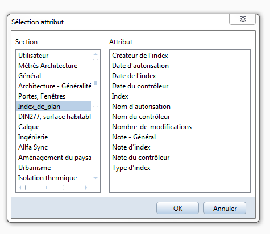Select the Utilisateur section
270x234 pixels.
click(34, 56)
